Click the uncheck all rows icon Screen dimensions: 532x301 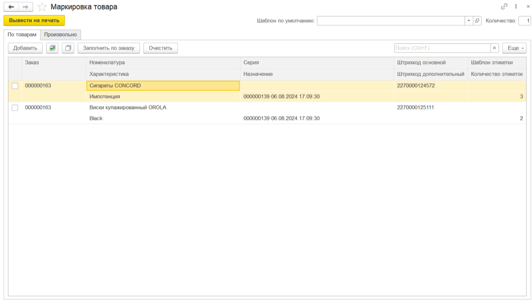[x=68, y=48]
